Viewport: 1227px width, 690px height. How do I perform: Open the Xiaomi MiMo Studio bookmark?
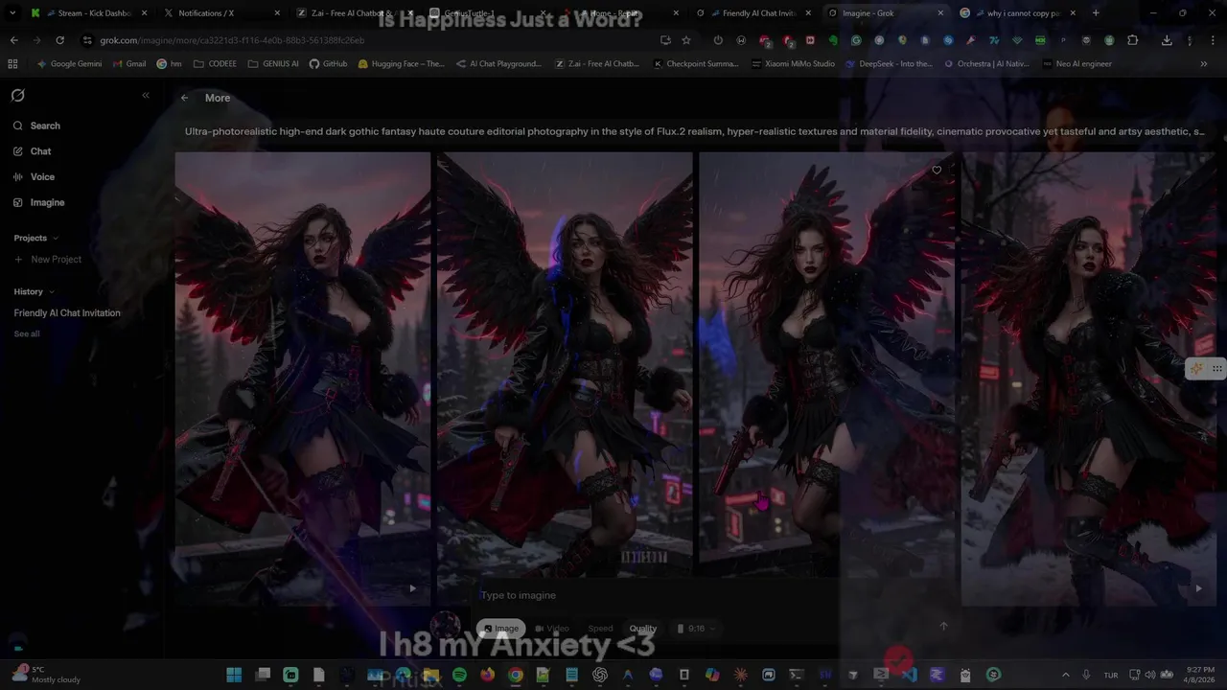click(793, 64)
